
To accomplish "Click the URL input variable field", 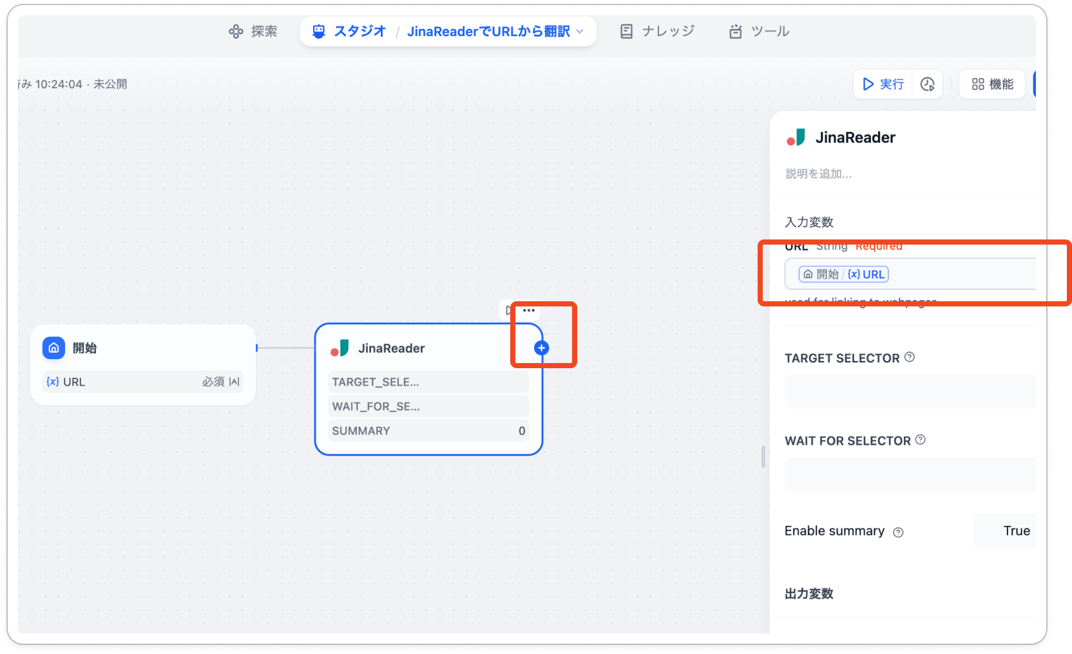I will pyautogui.click(x=910, y=274).
